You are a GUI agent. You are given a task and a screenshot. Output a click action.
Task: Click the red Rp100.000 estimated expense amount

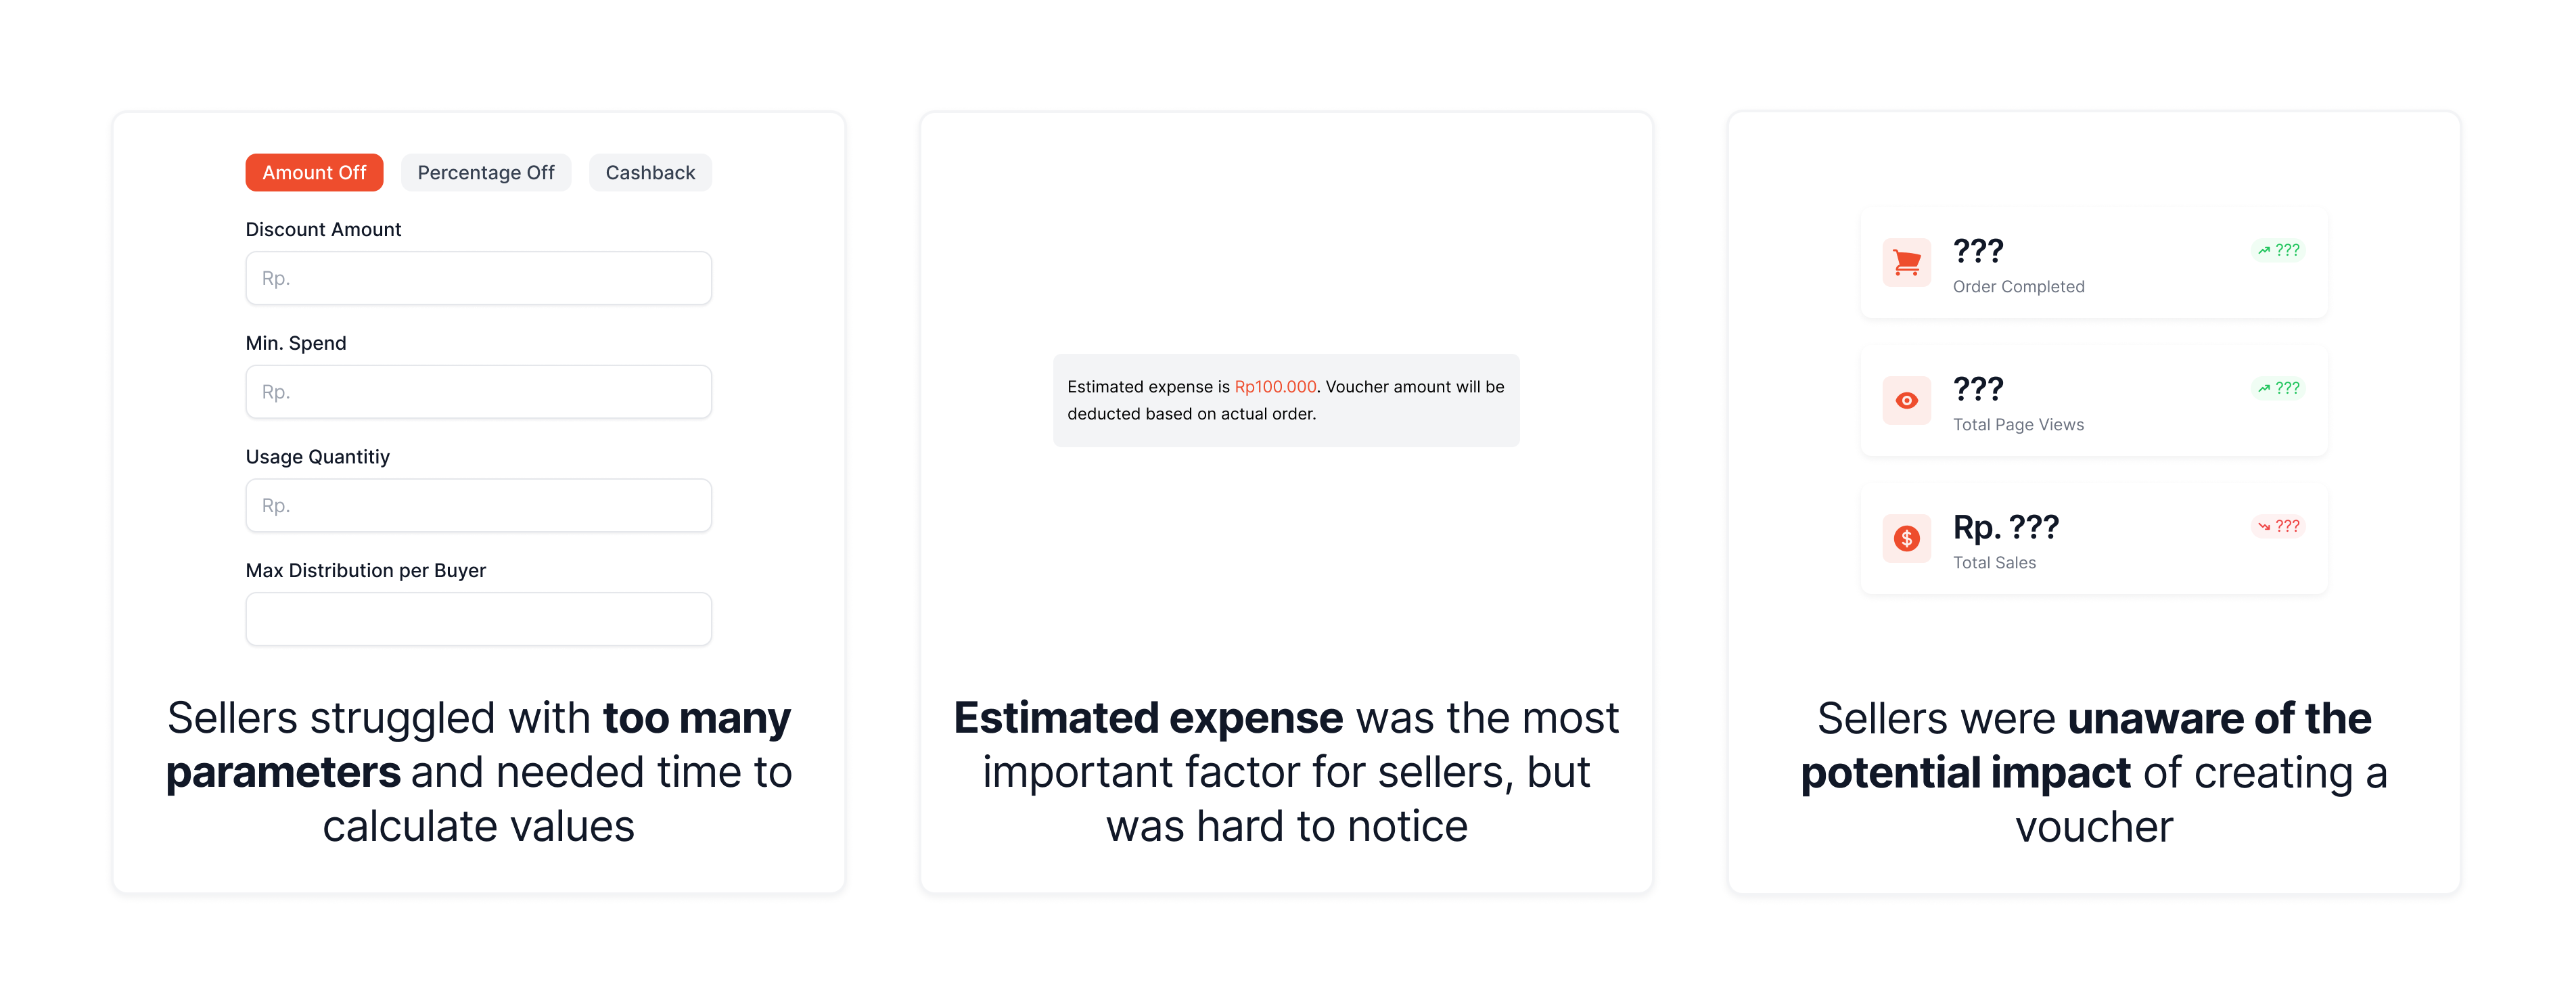(x=1275, y=386)
